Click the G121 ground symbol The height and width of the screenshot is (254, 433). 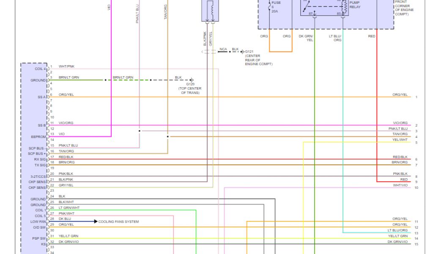242,51
